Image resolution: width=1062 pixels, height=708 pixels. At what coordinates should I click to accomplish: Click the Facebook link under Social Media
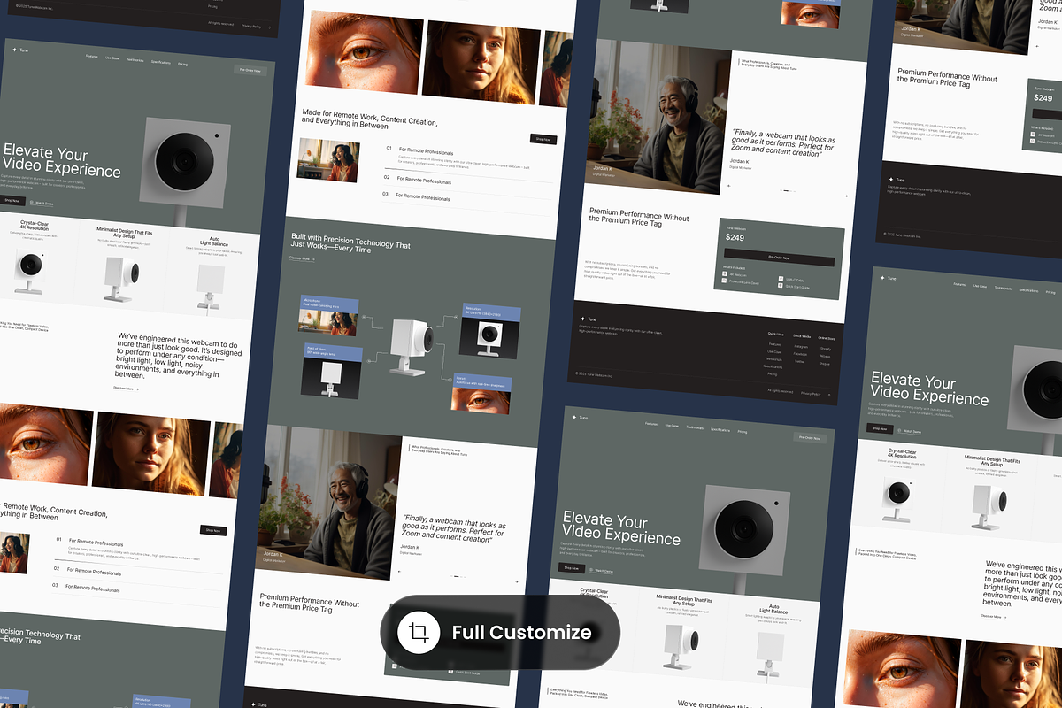point(800,354)
